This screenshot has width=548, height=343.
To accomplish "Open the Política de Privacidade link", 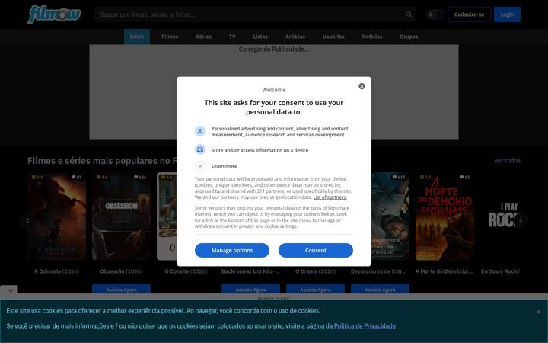I will click(x=365, y=326).
